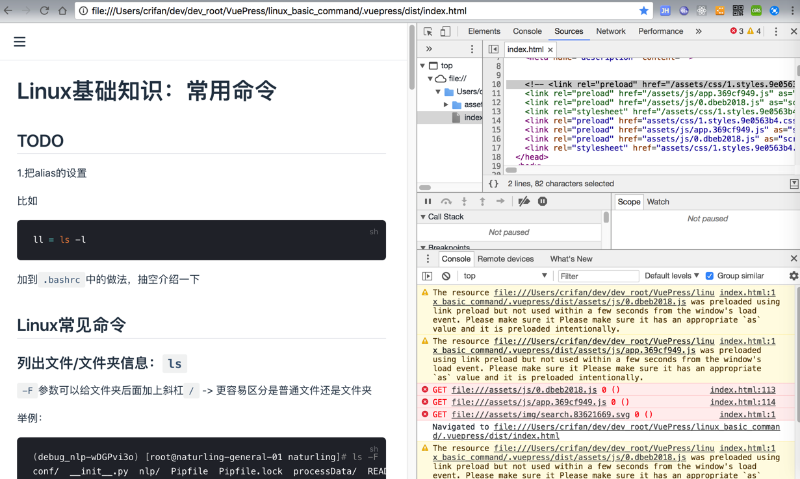
Task: Switch to the Sources tab
Action: point(569,31)
